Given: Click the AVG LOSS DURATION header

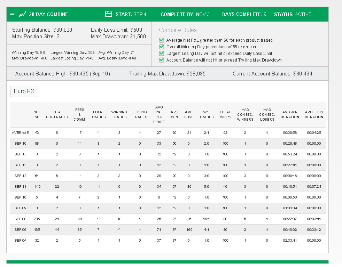Looking at the screenshot, I should (314, 115).
